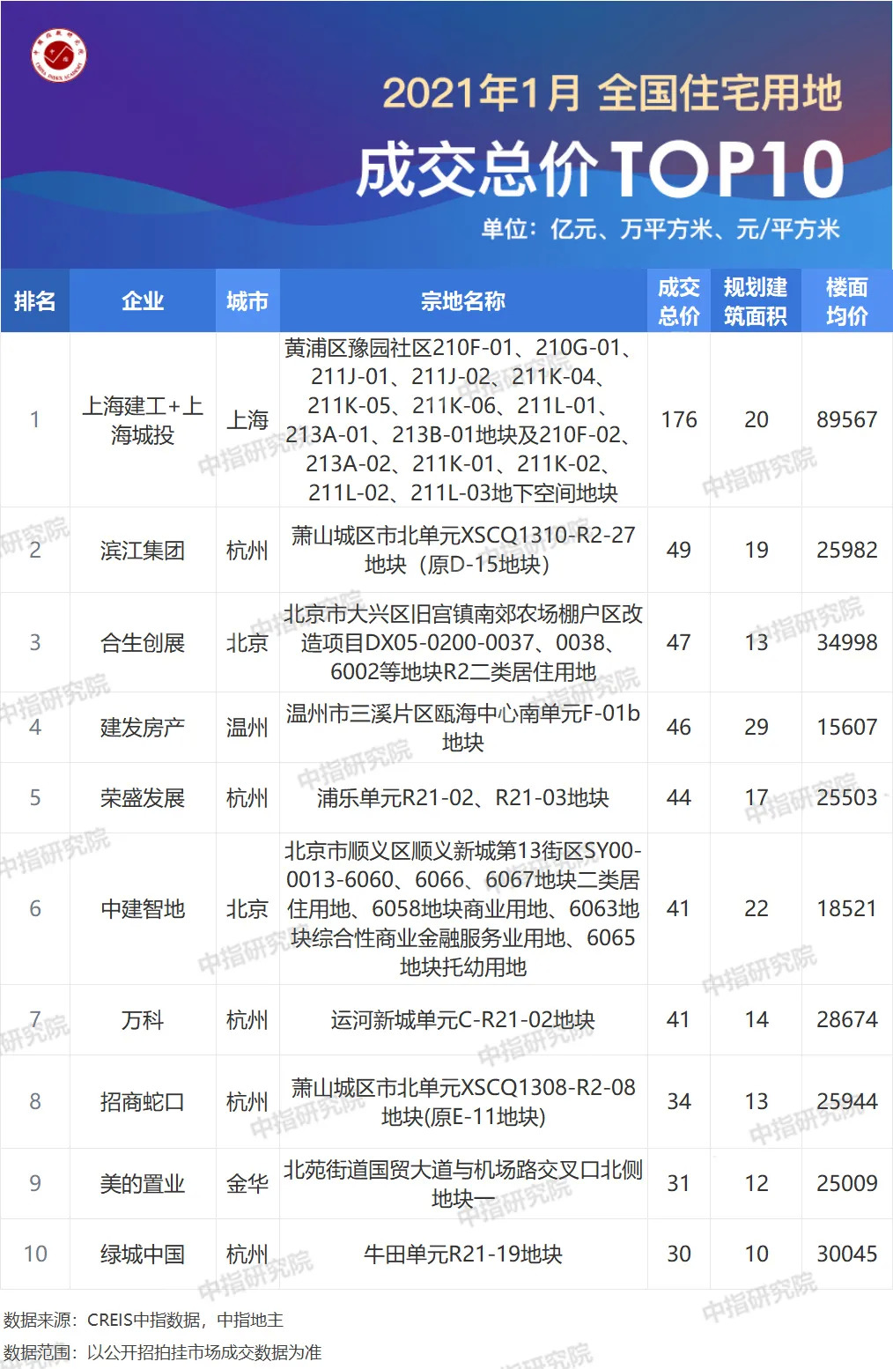This screenshot has width=893, height=1369.
Task: Click the 2021年1月 全国住宅用地 heading
Action: [x=612, y=93]
